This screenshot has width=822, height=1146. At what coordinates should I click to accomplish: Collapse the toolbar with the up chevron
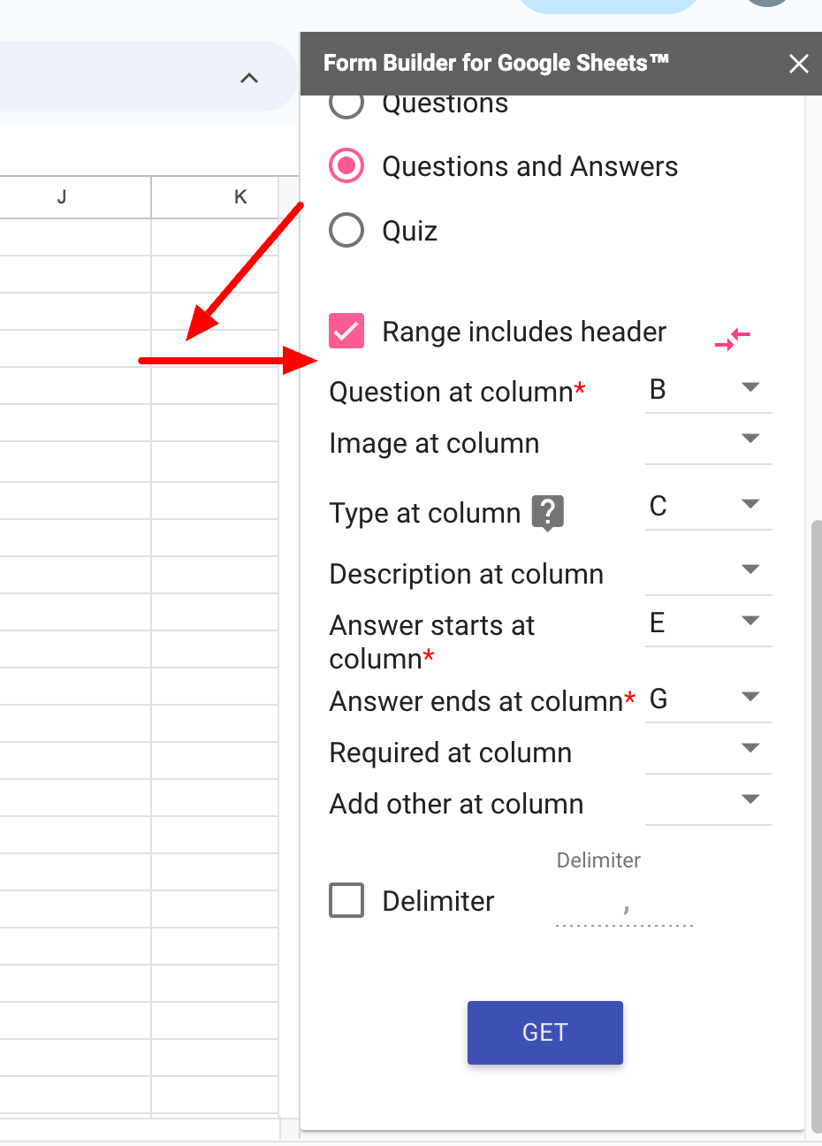click(249, 79)
